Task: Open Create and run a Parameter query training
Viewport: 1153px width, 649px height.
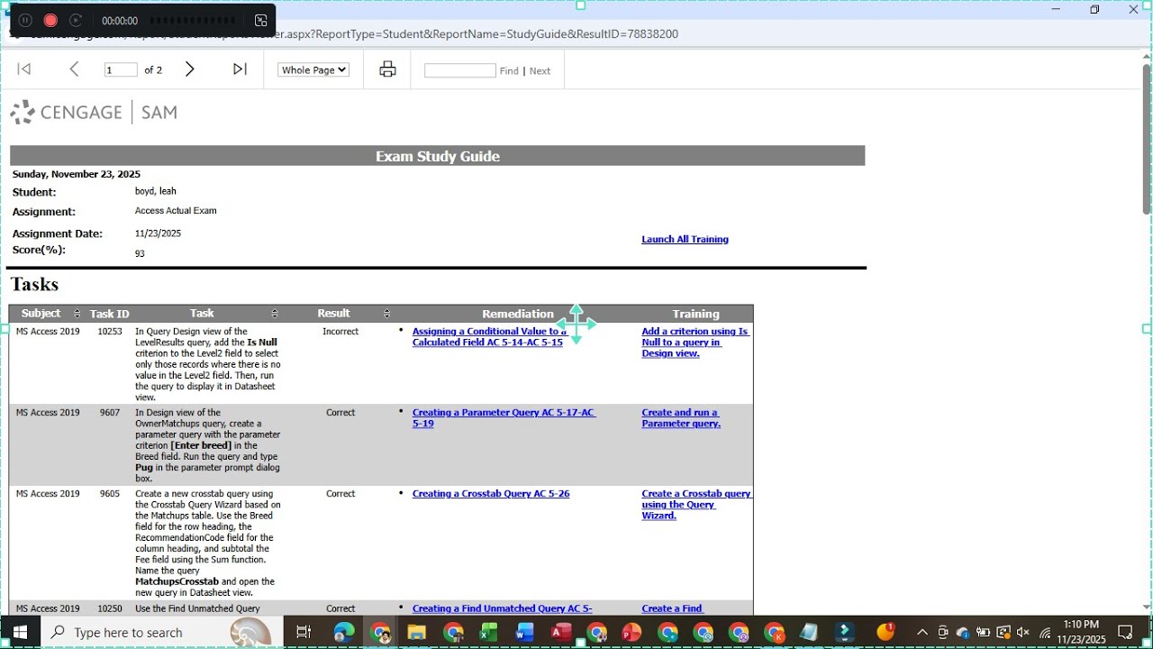Action: pyautogui.click(x=681, y=418)
